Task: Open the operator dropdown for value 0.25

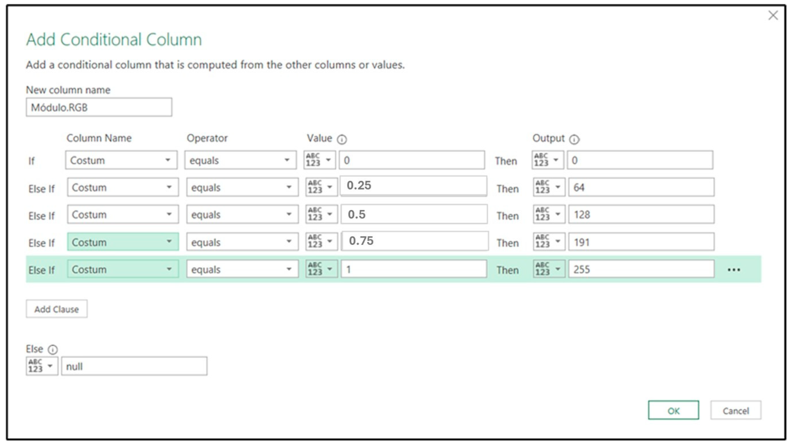Action: click(242, 187)
